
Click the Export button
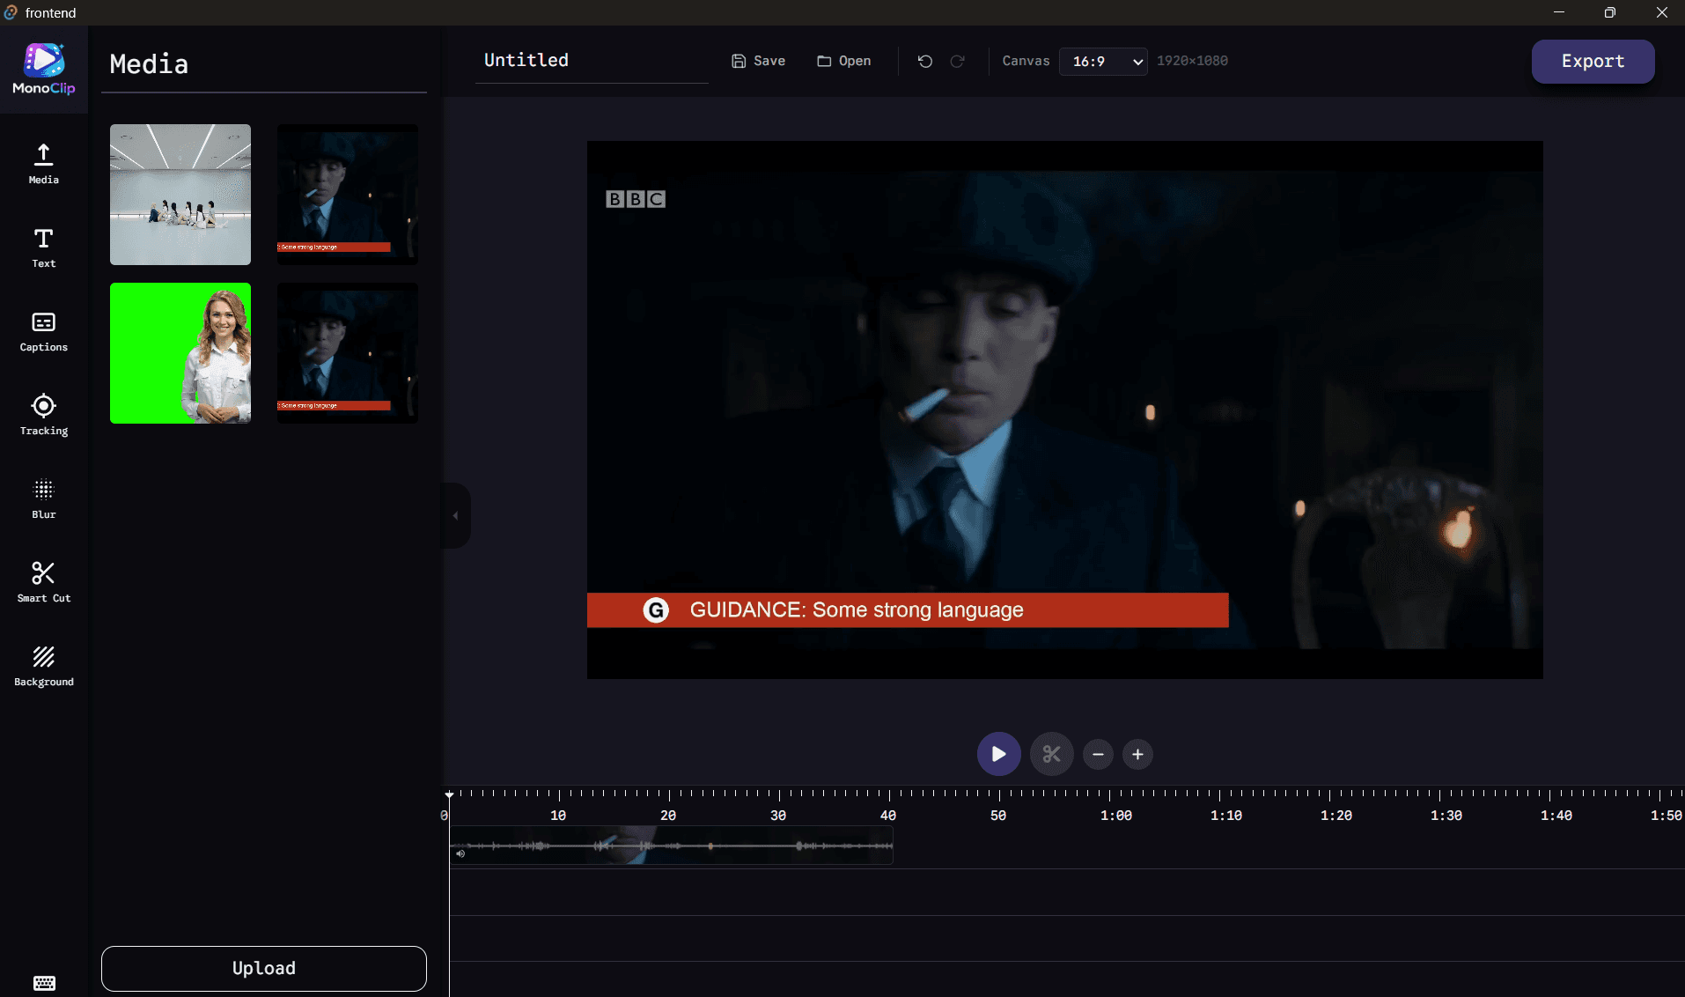[1593, 61]
